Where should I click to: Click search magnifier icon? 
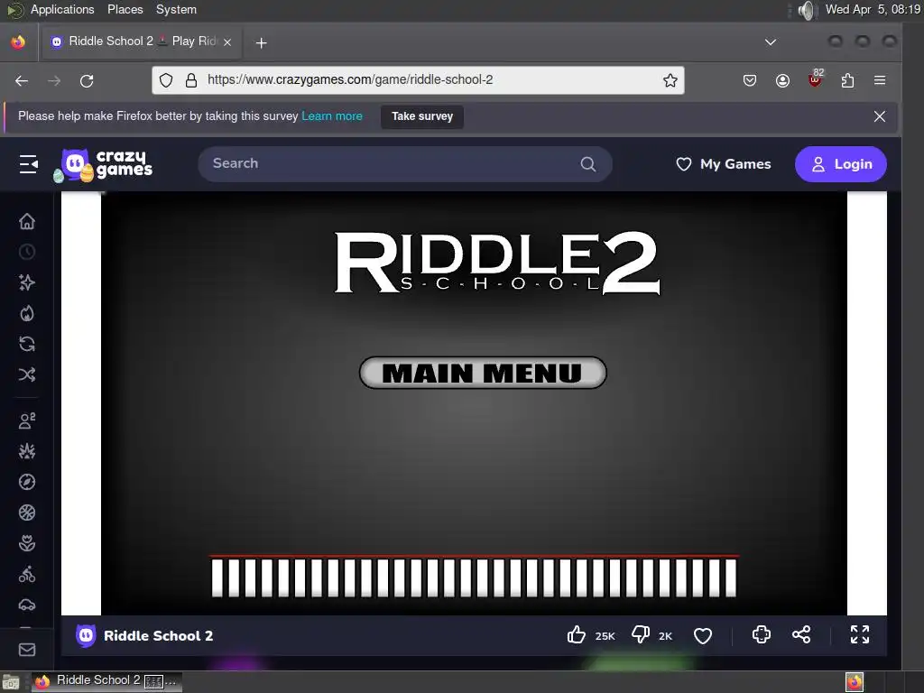click(x=587, y=164)
